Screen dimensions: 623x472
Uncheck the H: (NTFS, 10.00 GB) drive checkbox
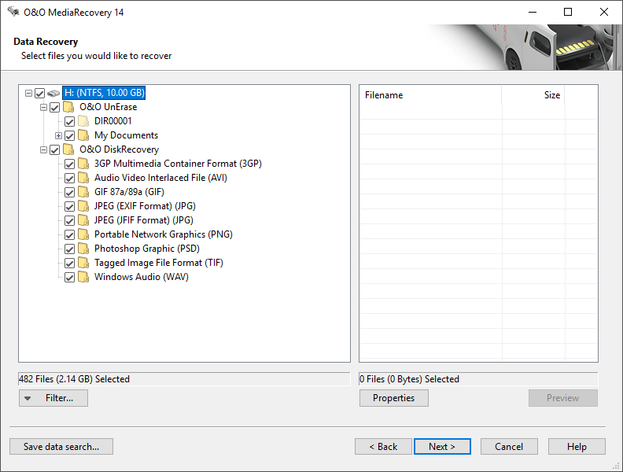[x=40, y=94]
